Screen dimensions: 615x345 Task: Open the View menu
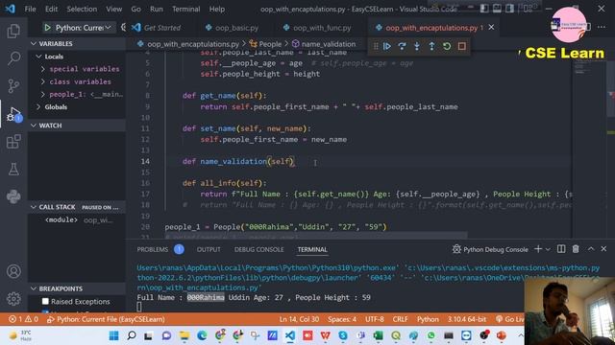[x=113, y=9]
